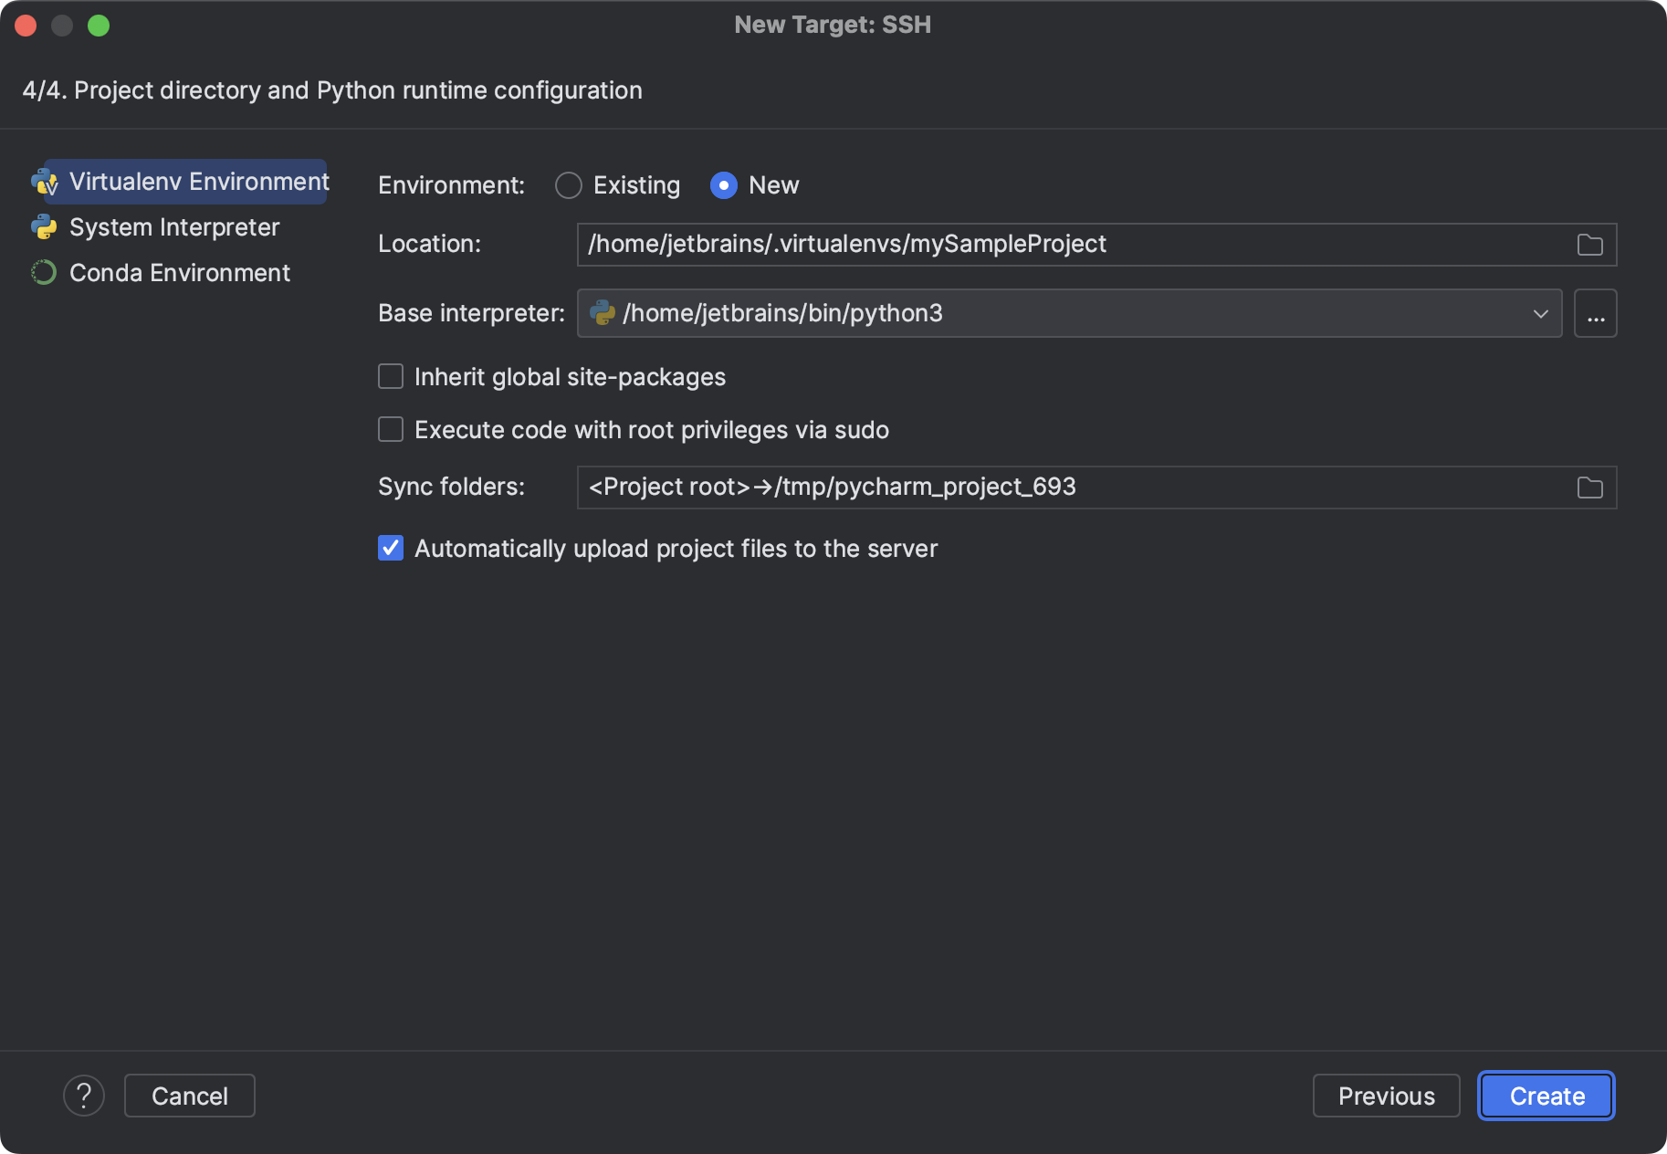Switch to System Interpreter configuration
Viewport: 1667px width, 1154px height.
tap(173, 226)
